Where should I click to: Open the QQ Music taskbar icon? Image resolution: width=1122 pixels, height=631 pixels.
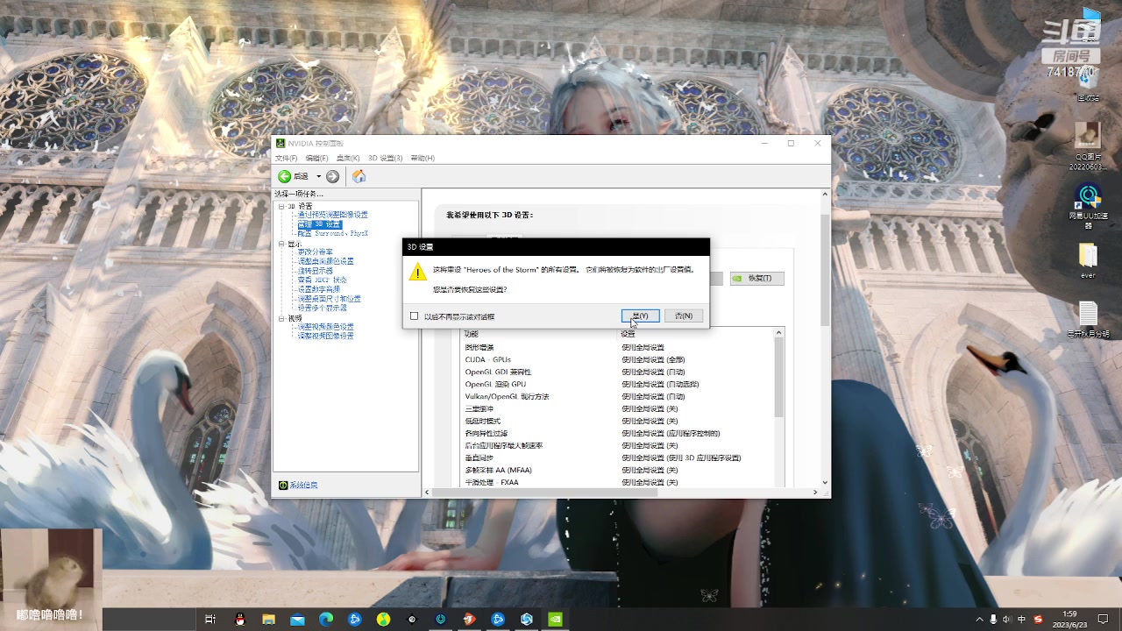coord(383,619)
